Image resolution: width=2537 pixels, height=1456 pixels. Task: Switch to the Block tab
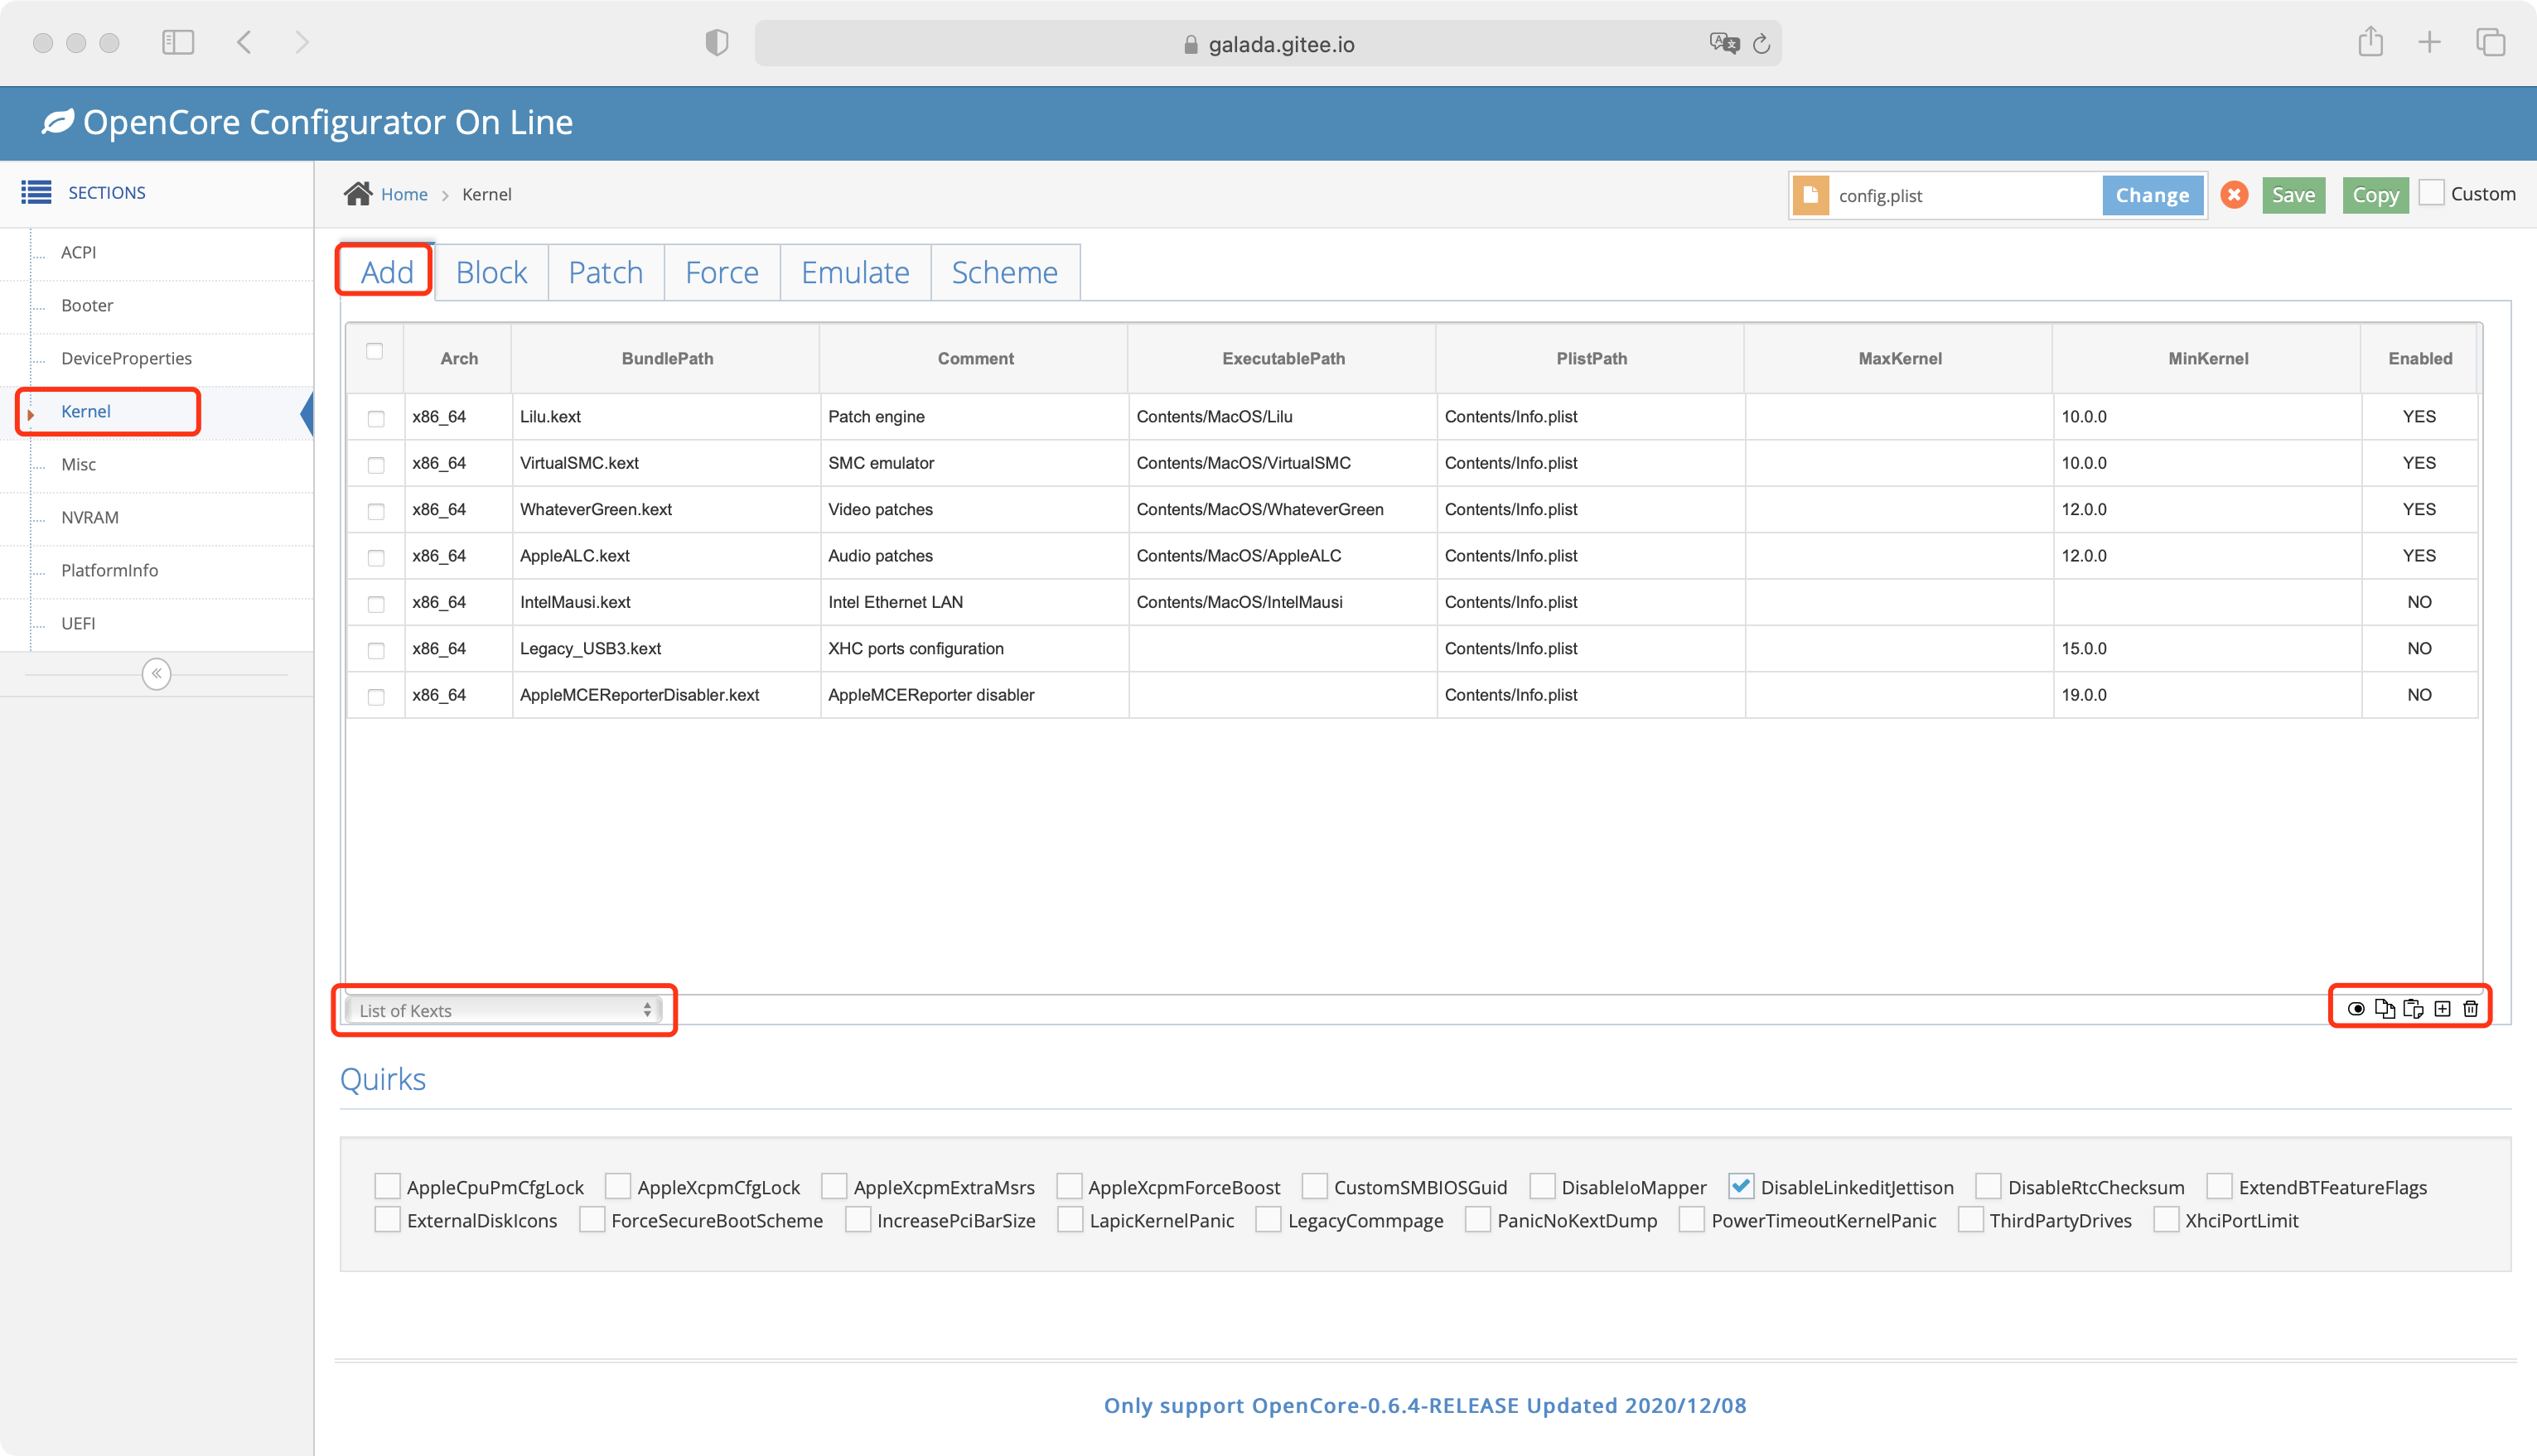491,272
